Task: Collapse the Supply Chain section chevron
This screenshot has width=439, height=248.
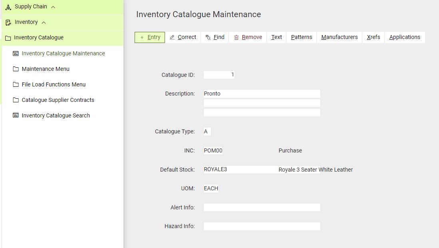Action: [x=53, y=7]
